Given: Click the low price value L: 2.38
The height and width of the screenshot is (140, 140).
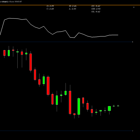Looking at the screenshot, I should point(73,9).
